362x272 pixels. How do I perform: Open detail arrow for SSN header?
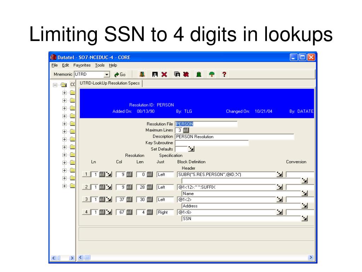pyautogui.click(x=304, y=218)
